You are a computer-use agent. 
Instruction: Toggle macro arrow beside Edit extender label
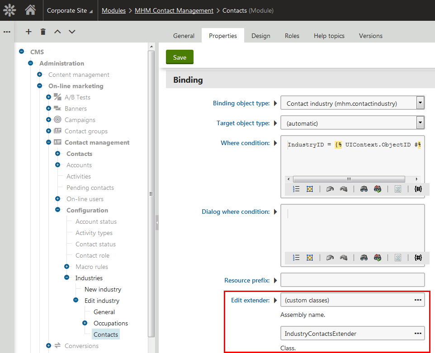point(275,300)
